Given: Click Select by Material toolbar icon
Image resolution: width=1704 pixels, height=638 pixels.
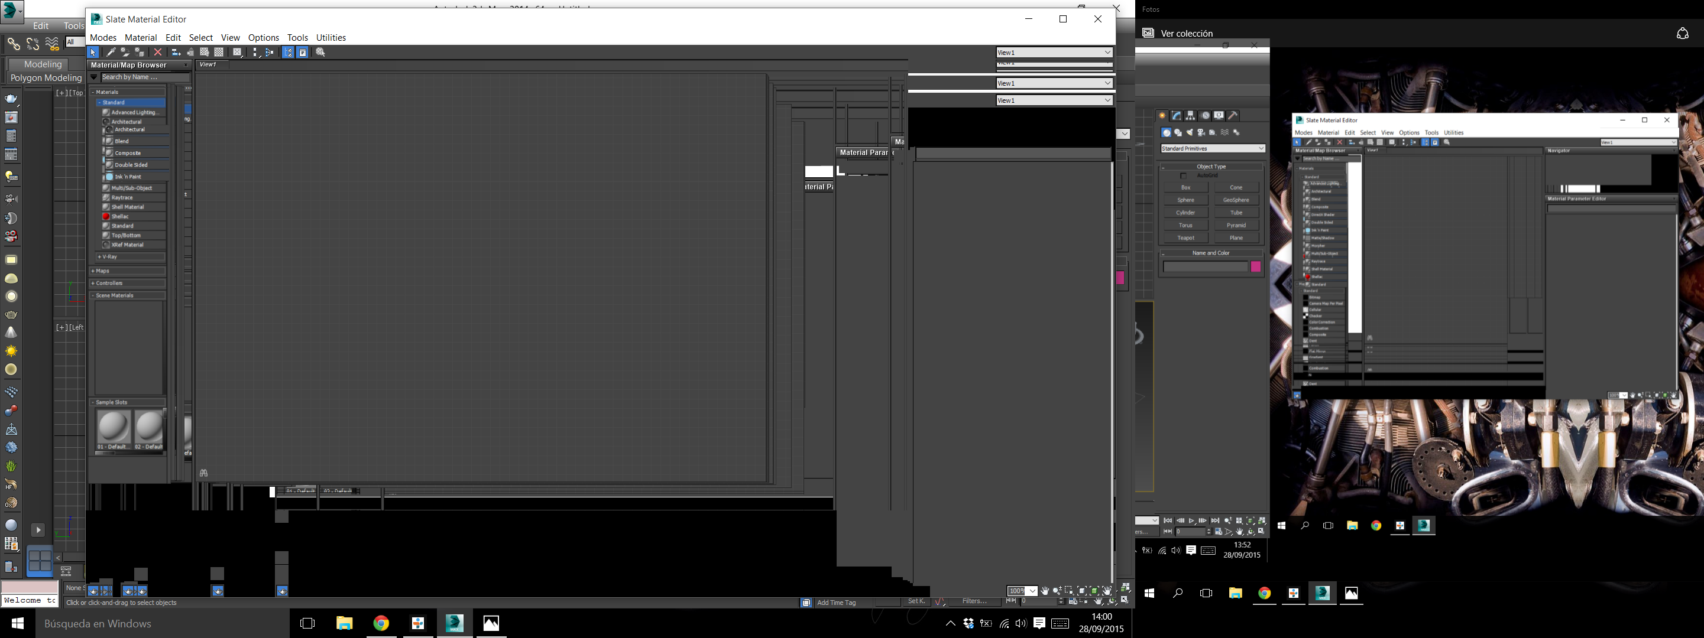Looking at the screenshot, I should pos(320,52).
